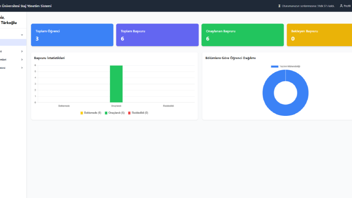Expand the sidebar item ending in 'mleri'
Image resolution: width=352 pixels, height=198 pixels.
pos(22,60)
